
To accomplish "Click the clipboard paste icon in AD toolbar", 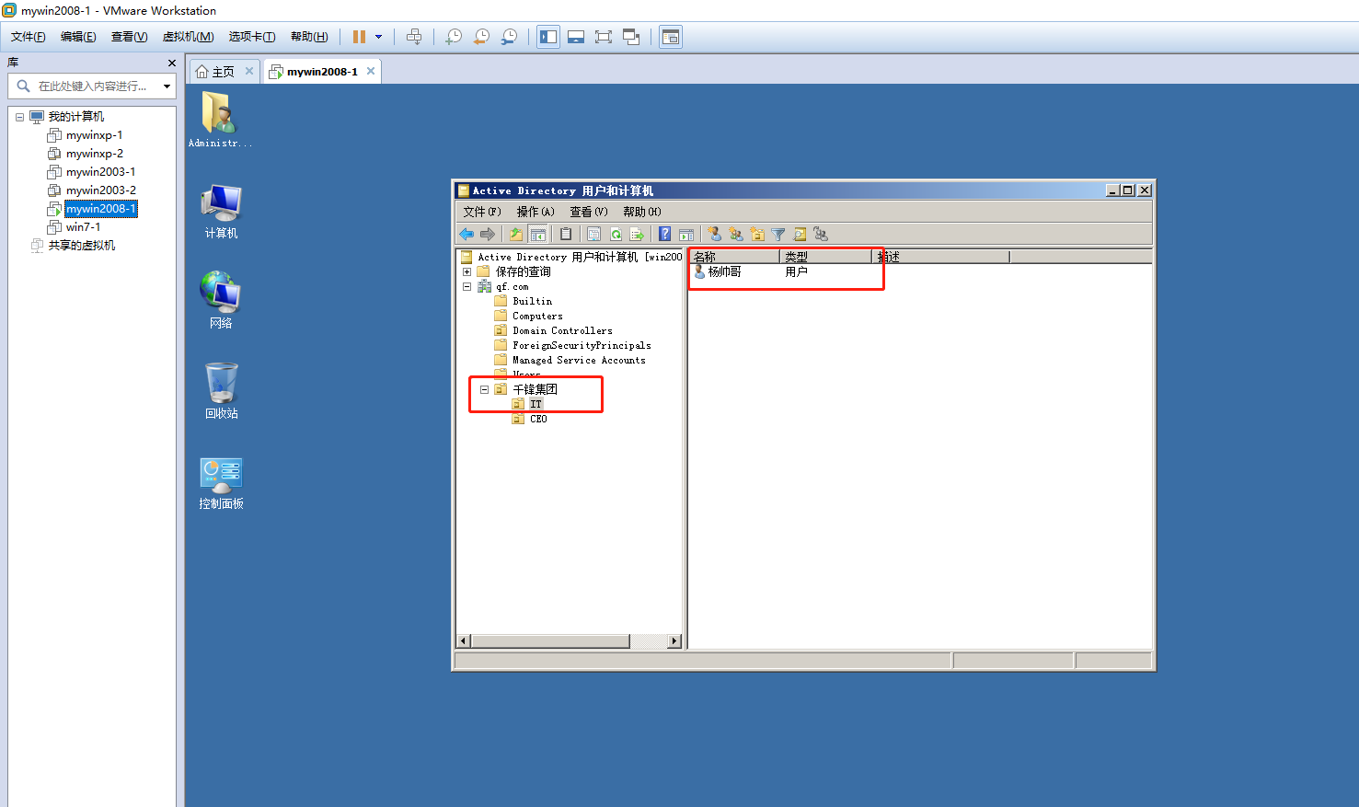I will [x=566, y=234].
